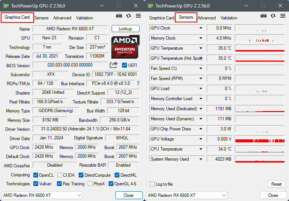This screenshot has height=201, width=289.
Task: Click the System Memory Used history graph
Action: pos(260,159)
